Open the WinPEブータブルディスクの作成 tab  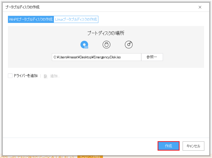click(x=31, y=19)
